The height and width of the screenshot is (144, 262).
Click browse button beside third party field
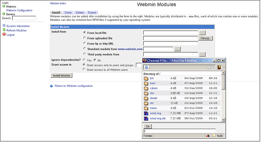pyautogui.click(x=202, y=55)
